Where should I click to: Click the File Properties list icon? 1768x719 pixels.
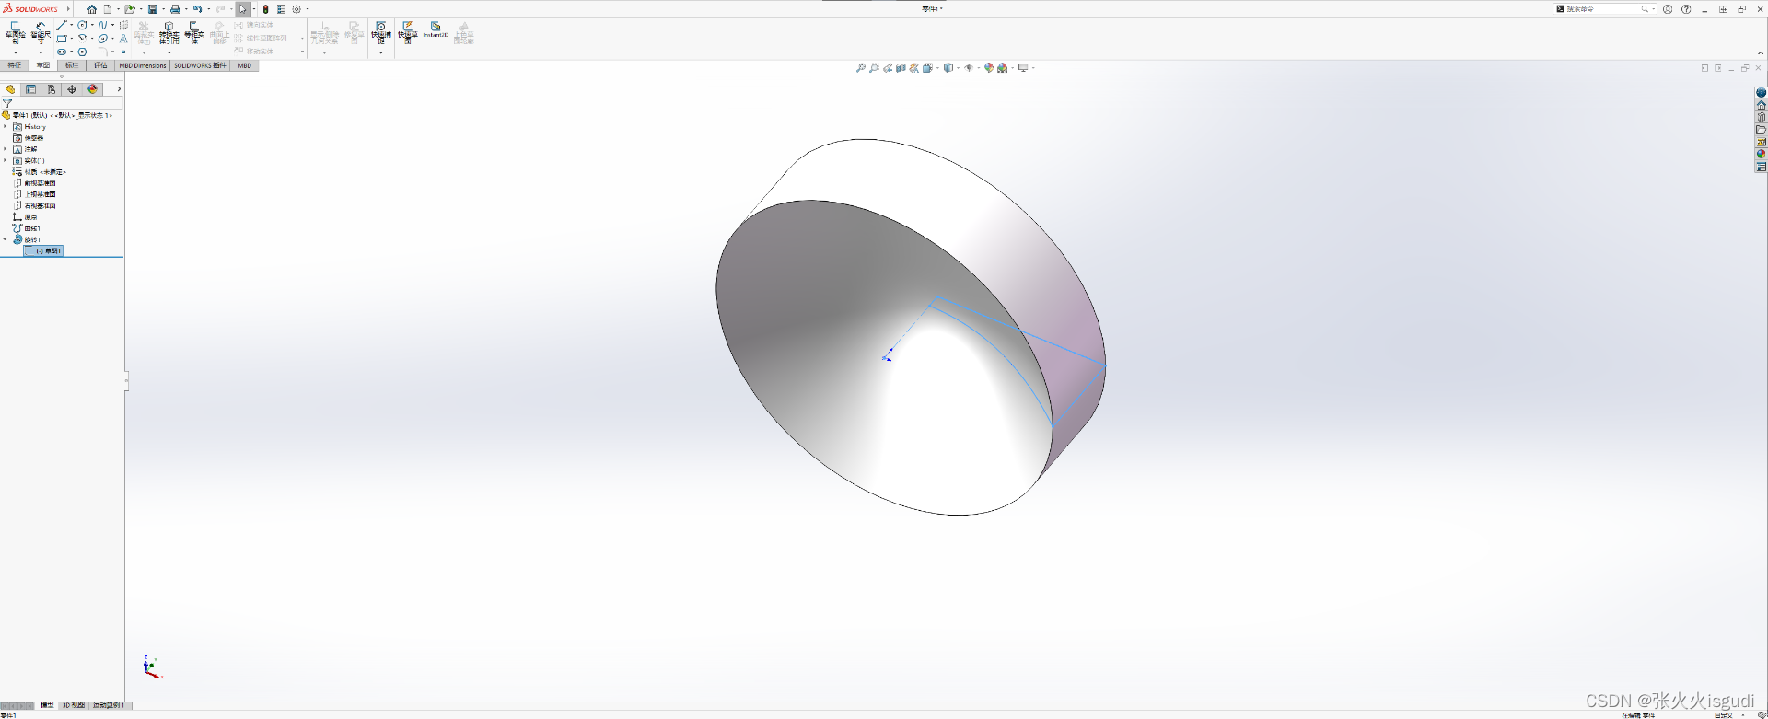click(281, 9)
